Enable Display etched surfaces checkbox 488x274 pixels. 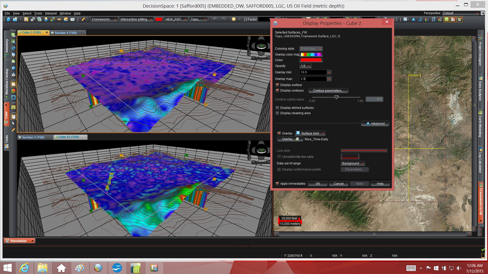pyautogui.click(x=277, y=108)
